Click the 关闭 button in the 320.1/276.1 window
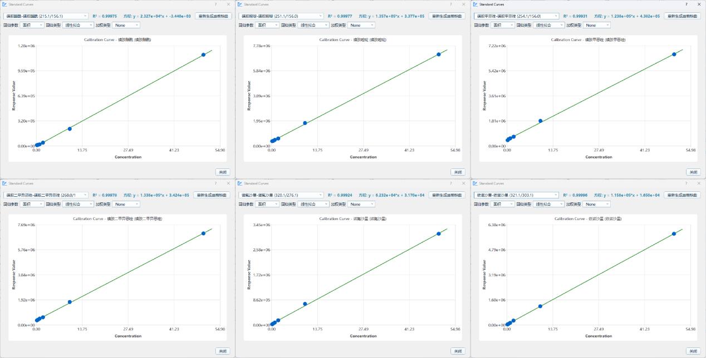This screenshot has height=358, width=706. [x=458, y=351]
